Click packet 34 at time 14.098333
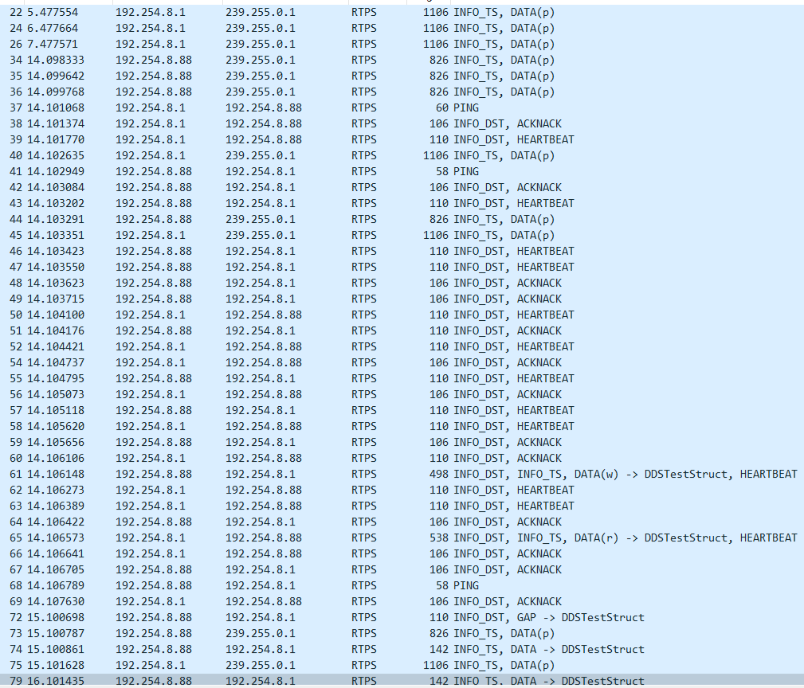 click(x=319, y=60)
